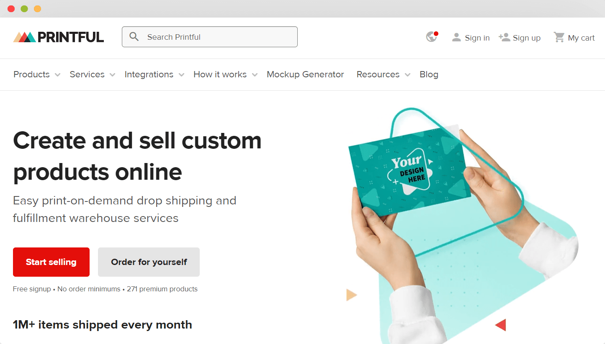Viewport: 605px width, 344px height.
Task: Expand the Products dropdown chevron
Action: pos(58,75)
